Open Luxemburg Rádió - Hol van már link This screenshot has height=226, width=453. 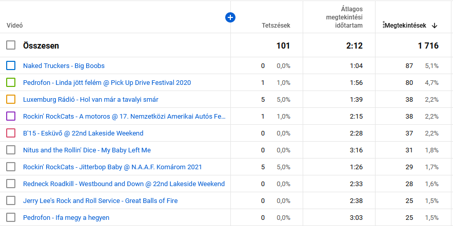pos(91,100)
